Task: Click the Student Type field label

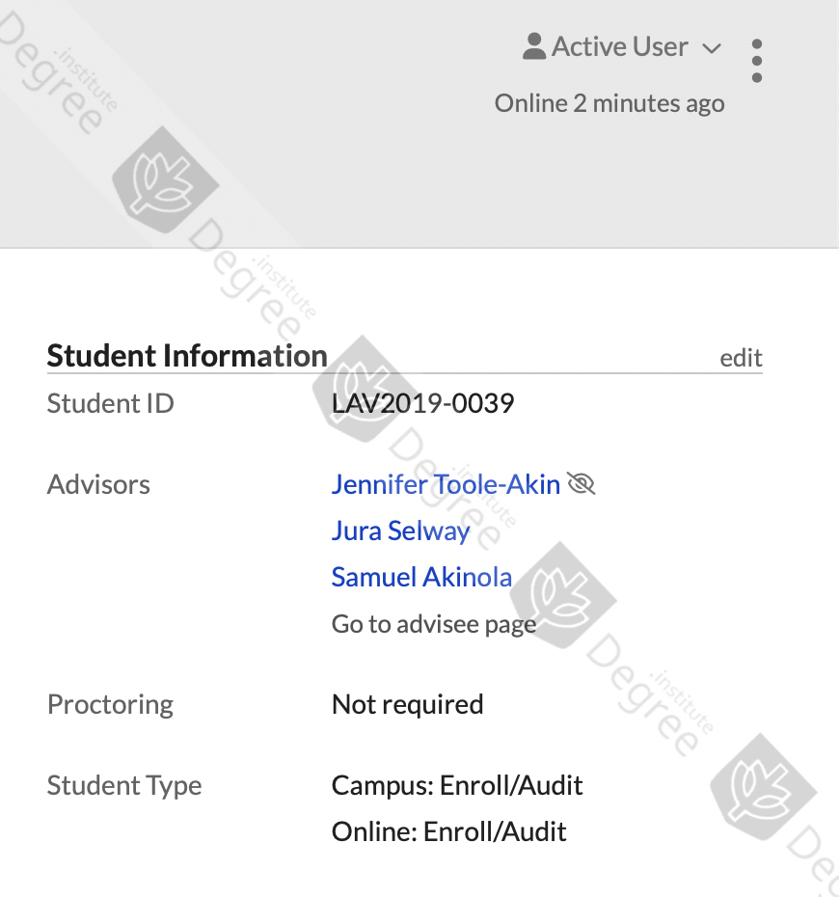Action: (124, 785)
